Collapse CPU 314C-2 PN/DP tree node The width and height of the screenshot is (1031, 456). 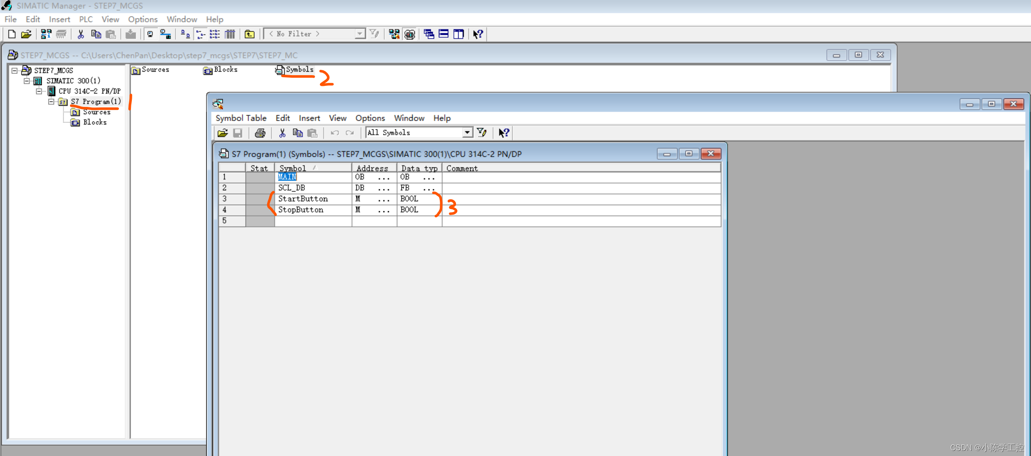tap(39, 91)
